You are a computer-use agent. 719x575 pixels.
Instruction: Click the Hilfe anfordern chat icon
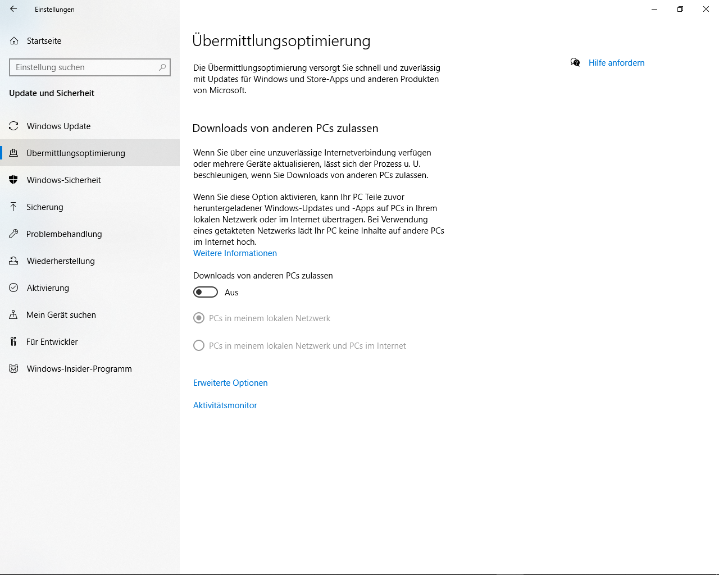point(575,62)
